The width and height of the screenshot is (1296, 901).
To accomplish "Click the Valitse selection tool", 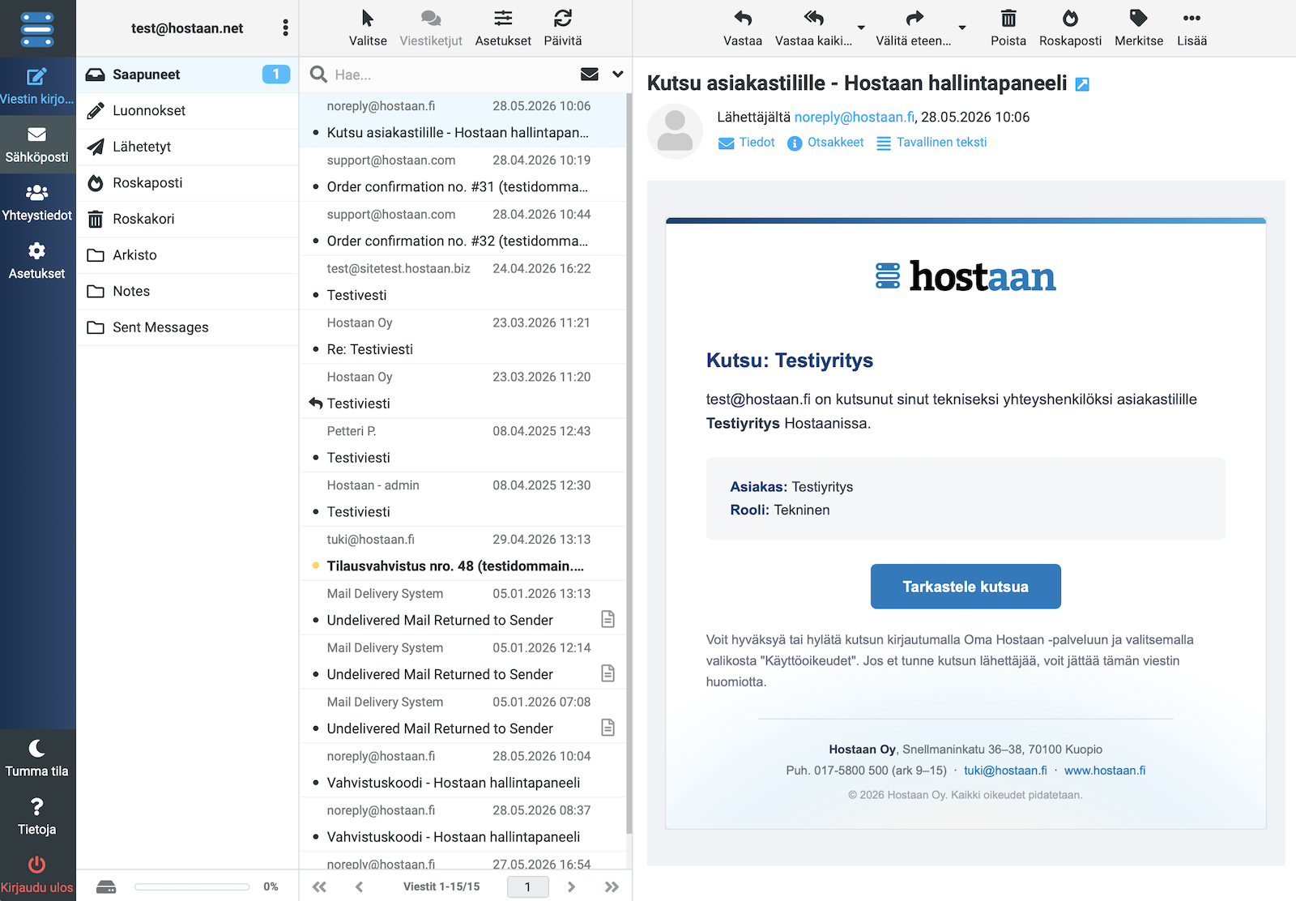I will (x=368, y=28).
